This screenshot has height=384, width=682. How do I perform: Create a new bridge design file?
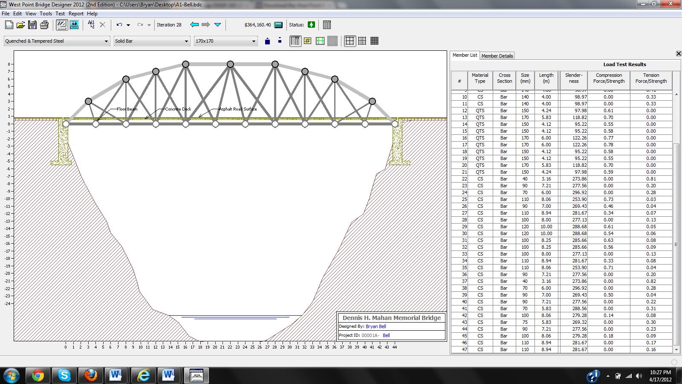click(9, 25)
